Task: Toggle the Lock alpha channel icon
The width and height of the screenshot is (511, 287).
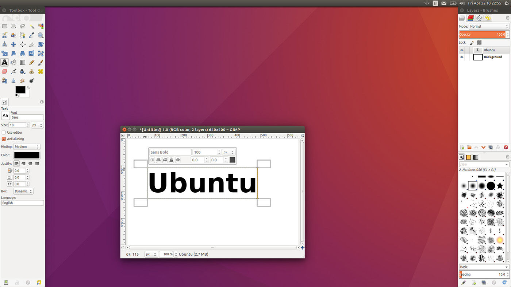Action: (x=479, y=43)
